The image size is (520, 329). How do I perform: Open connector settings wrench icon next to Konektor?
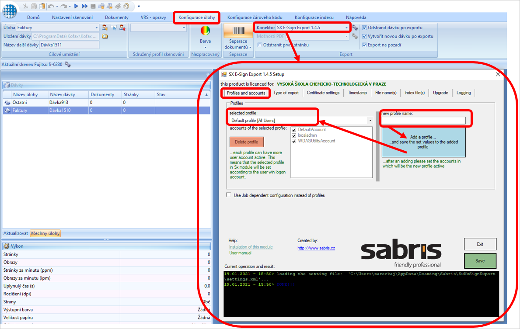tap(355, 28)
